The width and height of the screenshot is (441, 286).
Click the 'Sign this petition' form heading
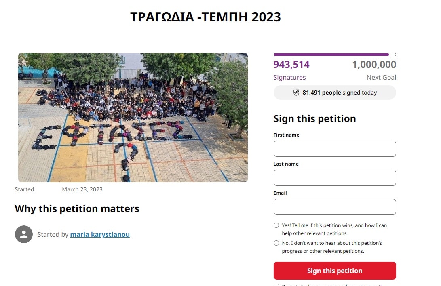(315, 118)
